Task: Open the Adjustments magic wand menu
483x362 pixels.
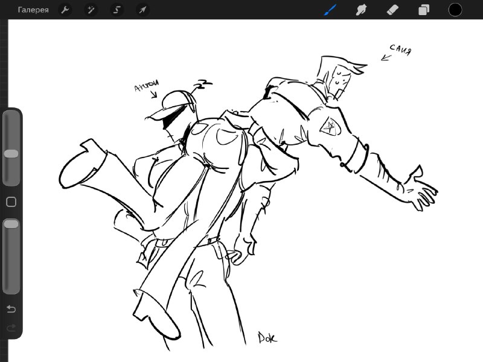Action: pos(91,10)
